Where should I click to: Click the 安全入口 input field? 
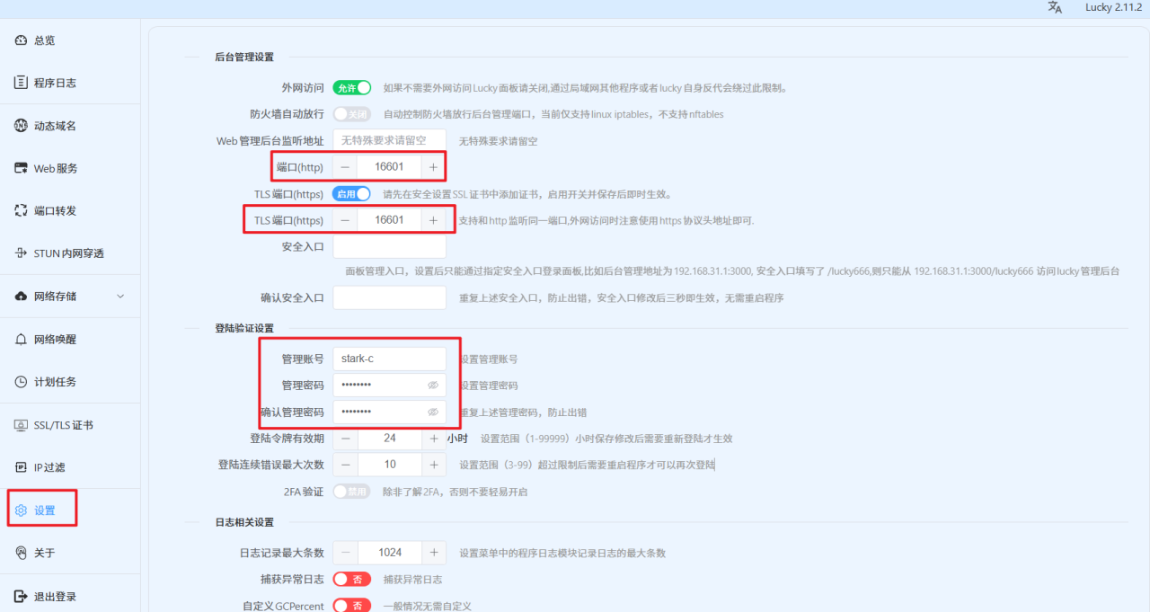pyautogui.click(x=389, y=245)
